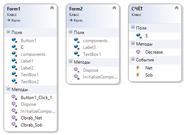Click the Form2 class title header
185x135 pixels.
(x=76, y=9)
